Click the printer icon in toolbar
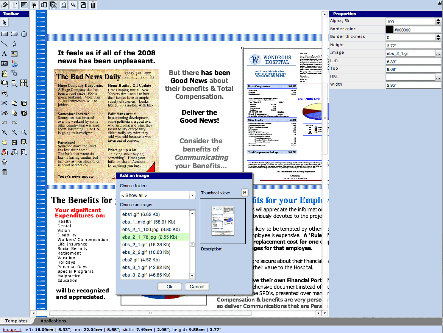 click(x=5, y=162)
